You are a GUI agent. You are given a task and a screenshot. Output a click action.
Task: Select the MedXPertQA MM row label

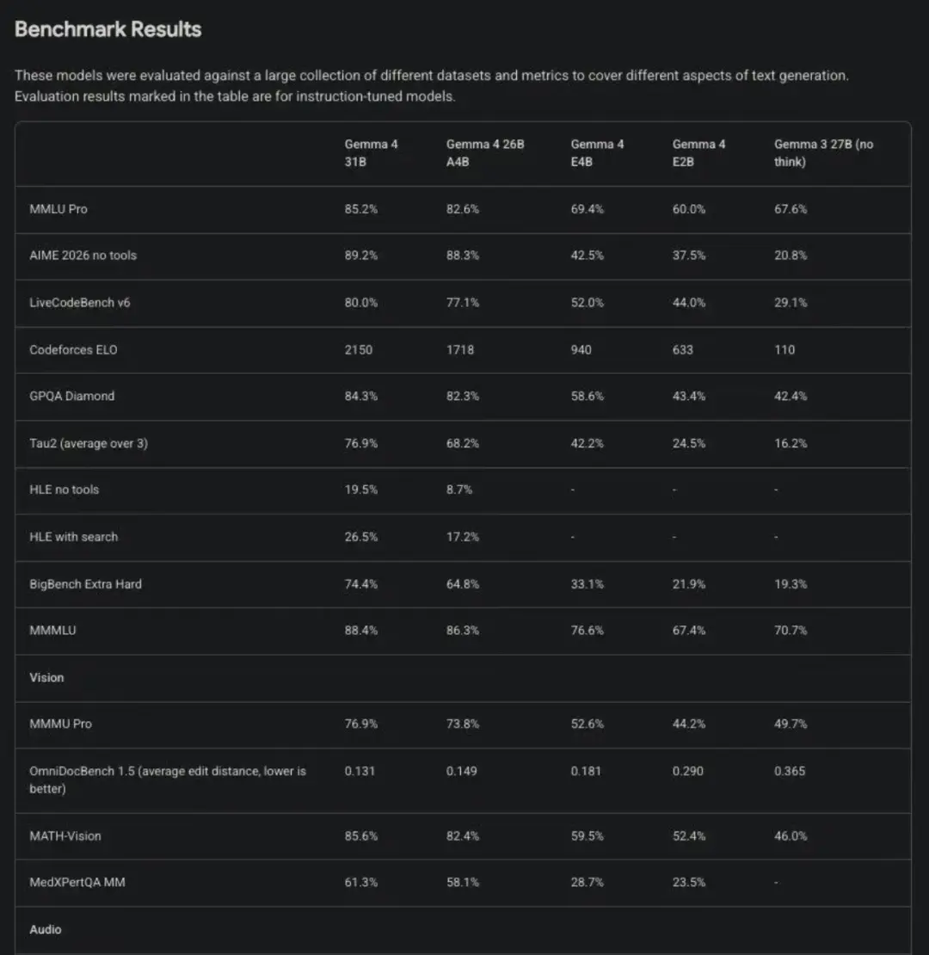coord(77,883)
